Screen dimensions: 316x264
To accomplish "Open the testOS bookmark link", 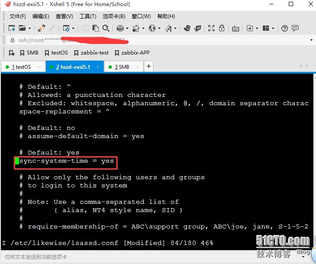I will click(x=56, y=53).
